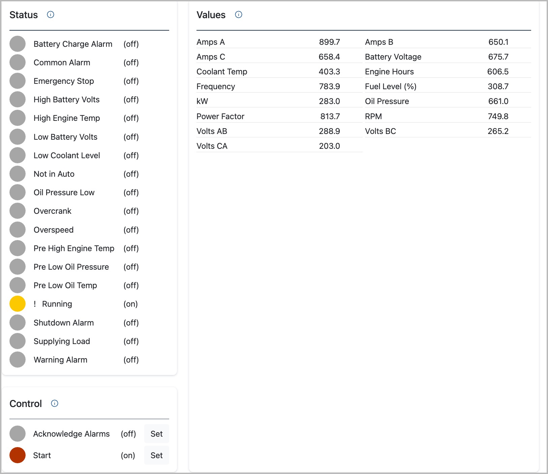Click the Control section heading
Screen dimensions: 548x474
(26, 404)
